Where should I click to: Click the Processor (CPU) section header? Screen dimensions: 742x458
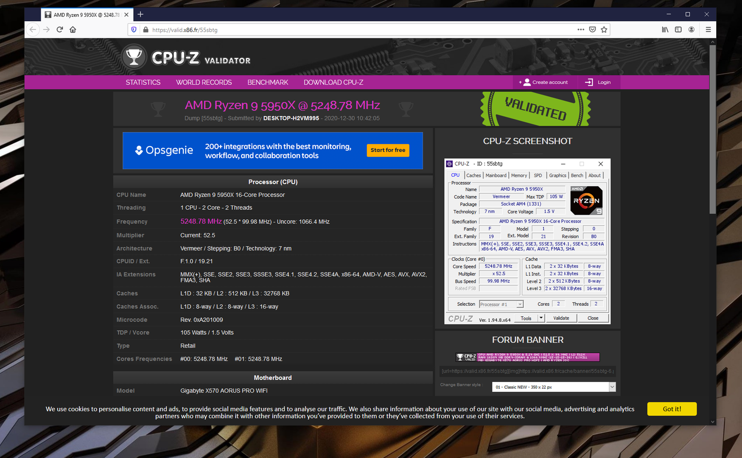coord(273,182)
